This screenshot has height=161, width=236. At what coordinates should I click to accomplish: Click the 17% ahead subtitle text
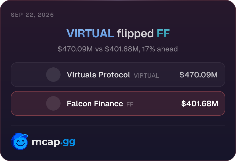coord(160,49)
